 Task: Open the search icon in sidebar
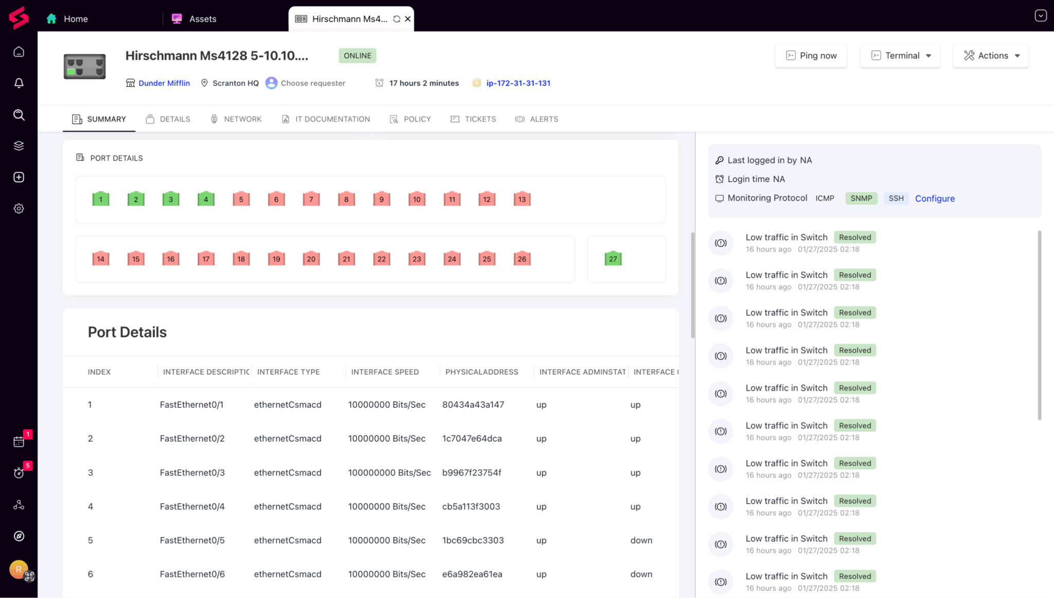click(19, 114)
